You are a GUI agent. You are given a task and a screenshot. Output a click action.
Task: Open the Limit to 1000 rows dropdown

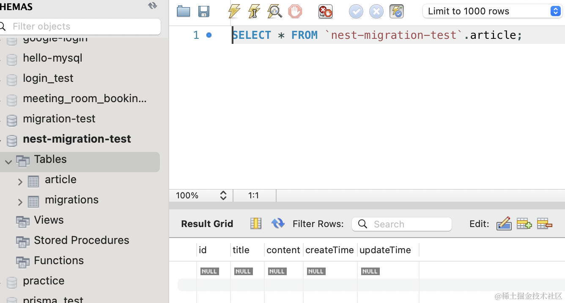(x=492, y=11)
